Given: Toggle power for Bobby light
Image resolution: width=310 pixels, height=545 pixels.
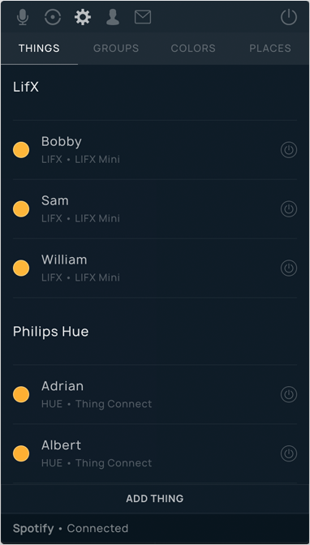Looking at the screenshot, I should pos(289,150).
